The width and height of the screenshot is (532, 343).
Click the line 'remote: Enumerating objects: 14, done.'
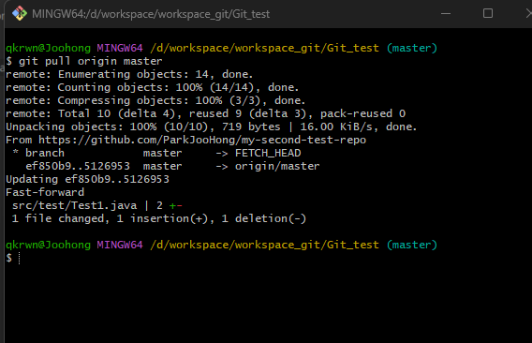coord(129,74)
